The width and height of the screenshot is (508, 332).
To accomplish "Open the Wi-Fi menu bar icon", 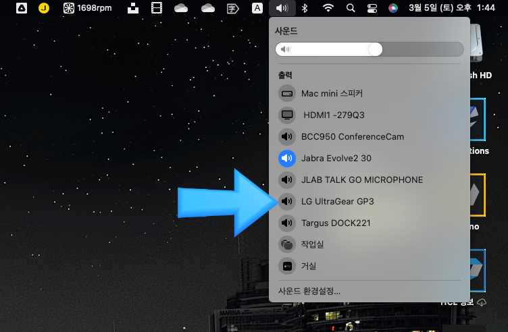I will tap(328, 8).
